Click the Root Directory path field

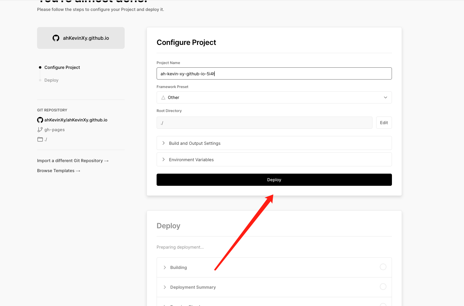coord(264,123)
